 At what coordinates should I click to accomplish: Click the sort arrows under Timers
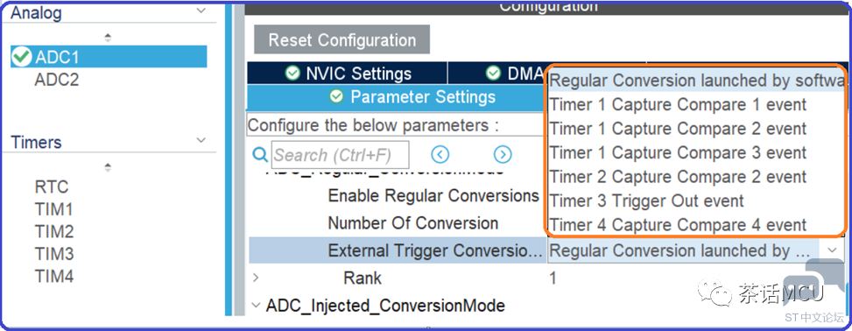coord(108,167)
